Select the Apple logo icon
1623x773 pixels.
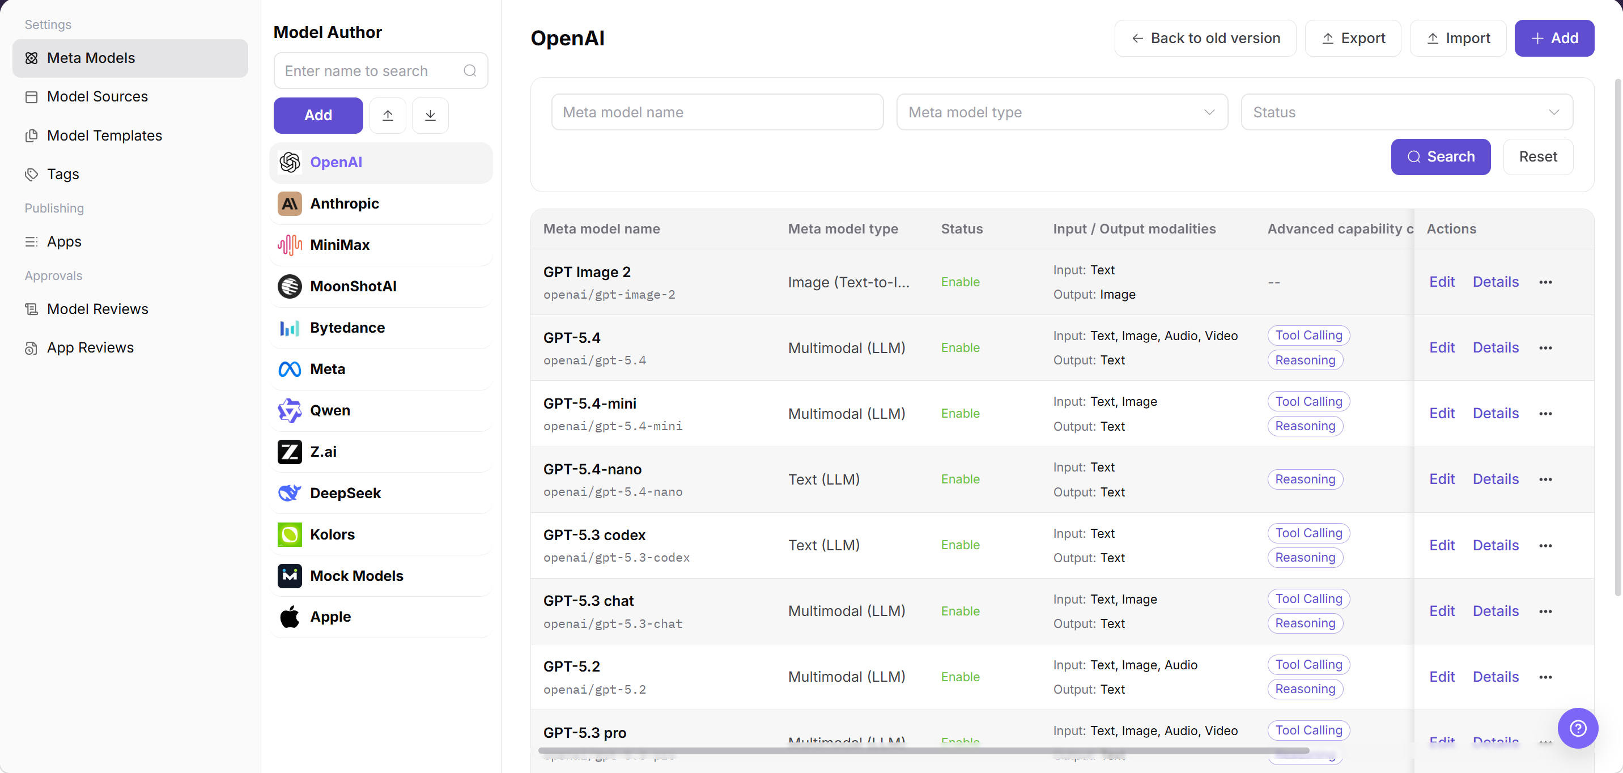[x=289, y=617]
